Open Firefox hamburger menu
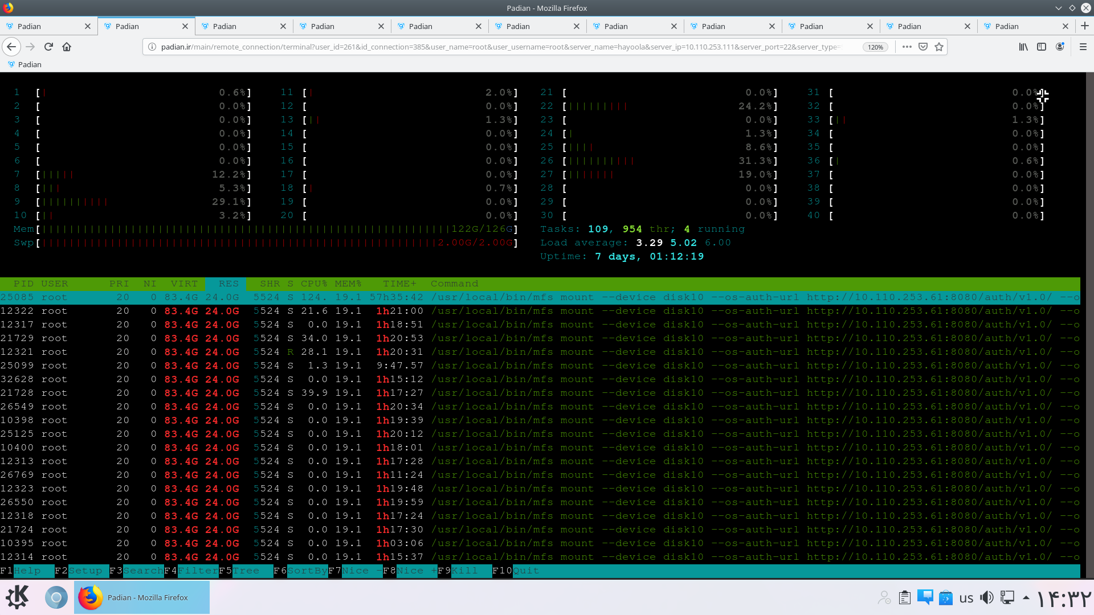Image resolution: width=1094 pixels, height=615 pixels. tap(1083, 47)
